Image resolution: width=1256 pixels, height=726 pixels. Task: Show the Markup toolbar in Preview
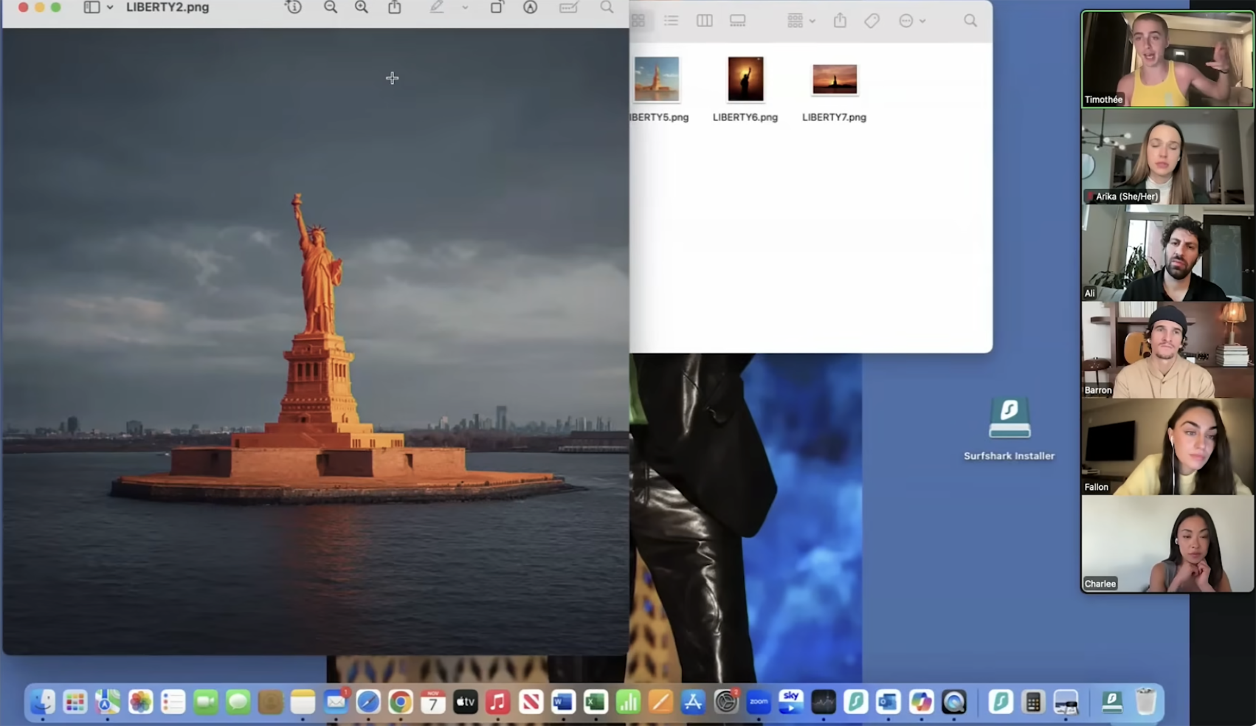point(530,7)
